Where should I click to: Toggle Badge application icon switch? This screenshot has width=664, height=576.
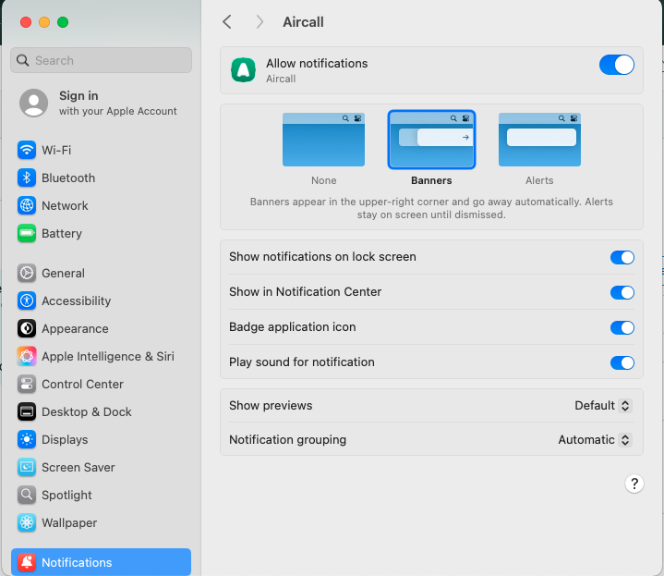(622, 327)
